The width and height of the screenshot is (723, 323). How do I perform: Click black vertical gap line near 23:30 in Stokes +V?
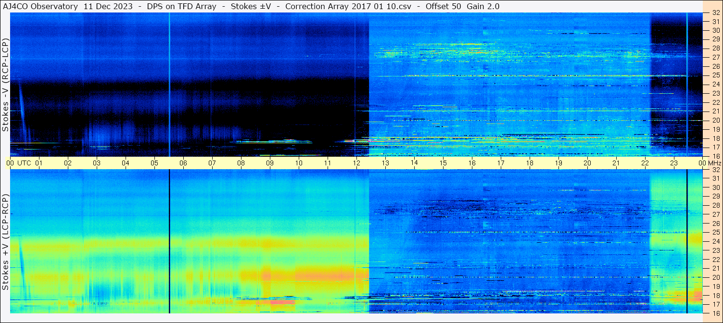pyautogui.click(x=687, y=241)
